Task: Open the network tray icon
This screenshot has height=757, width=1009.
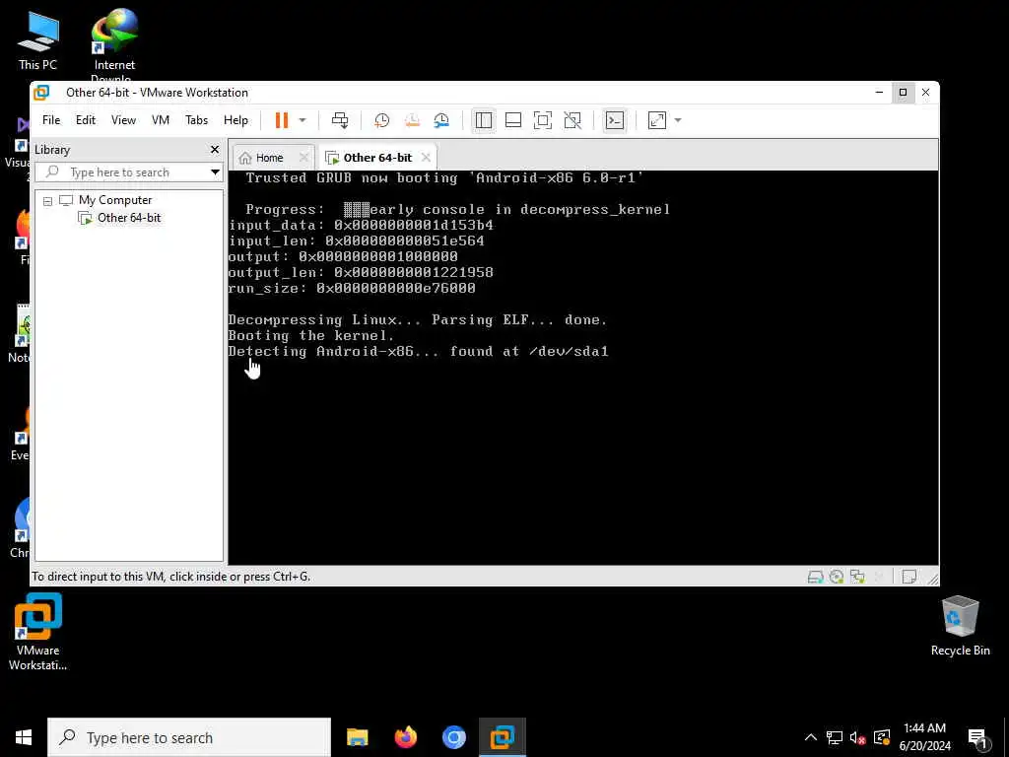Action: (x=835, y=737)
